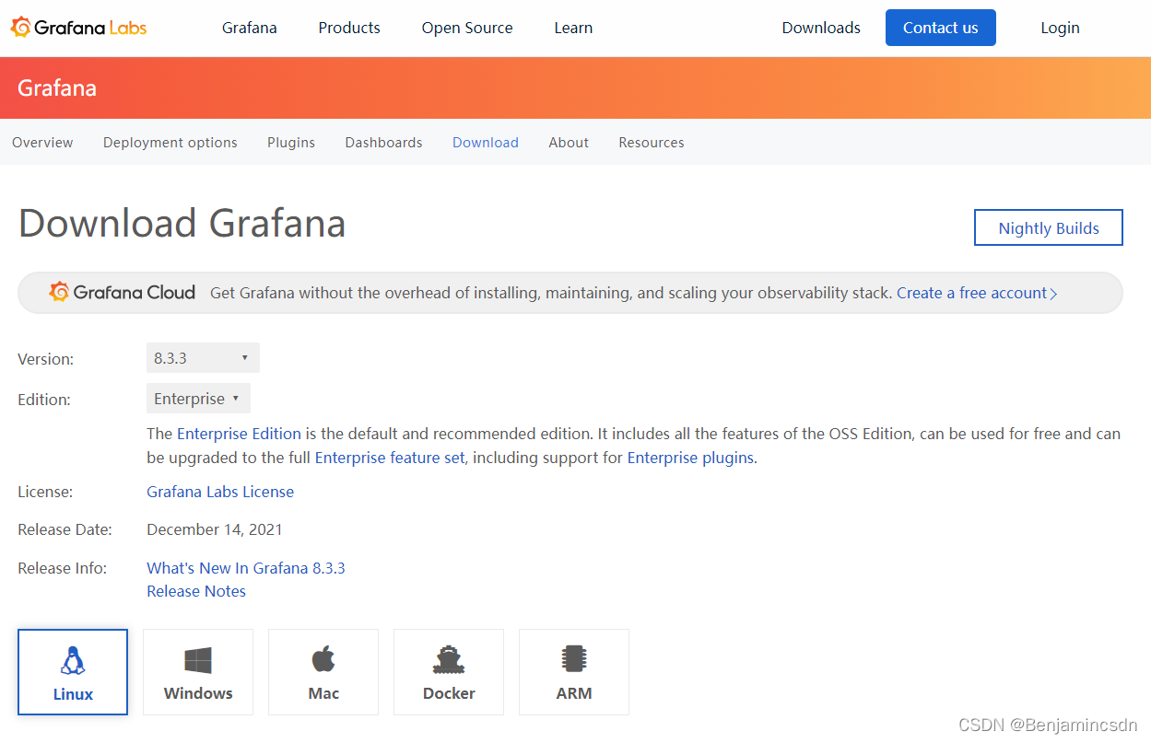The image size is (1151, 743).
Task: Open the Grafana Labs License link
Action: tap(220, 492)
